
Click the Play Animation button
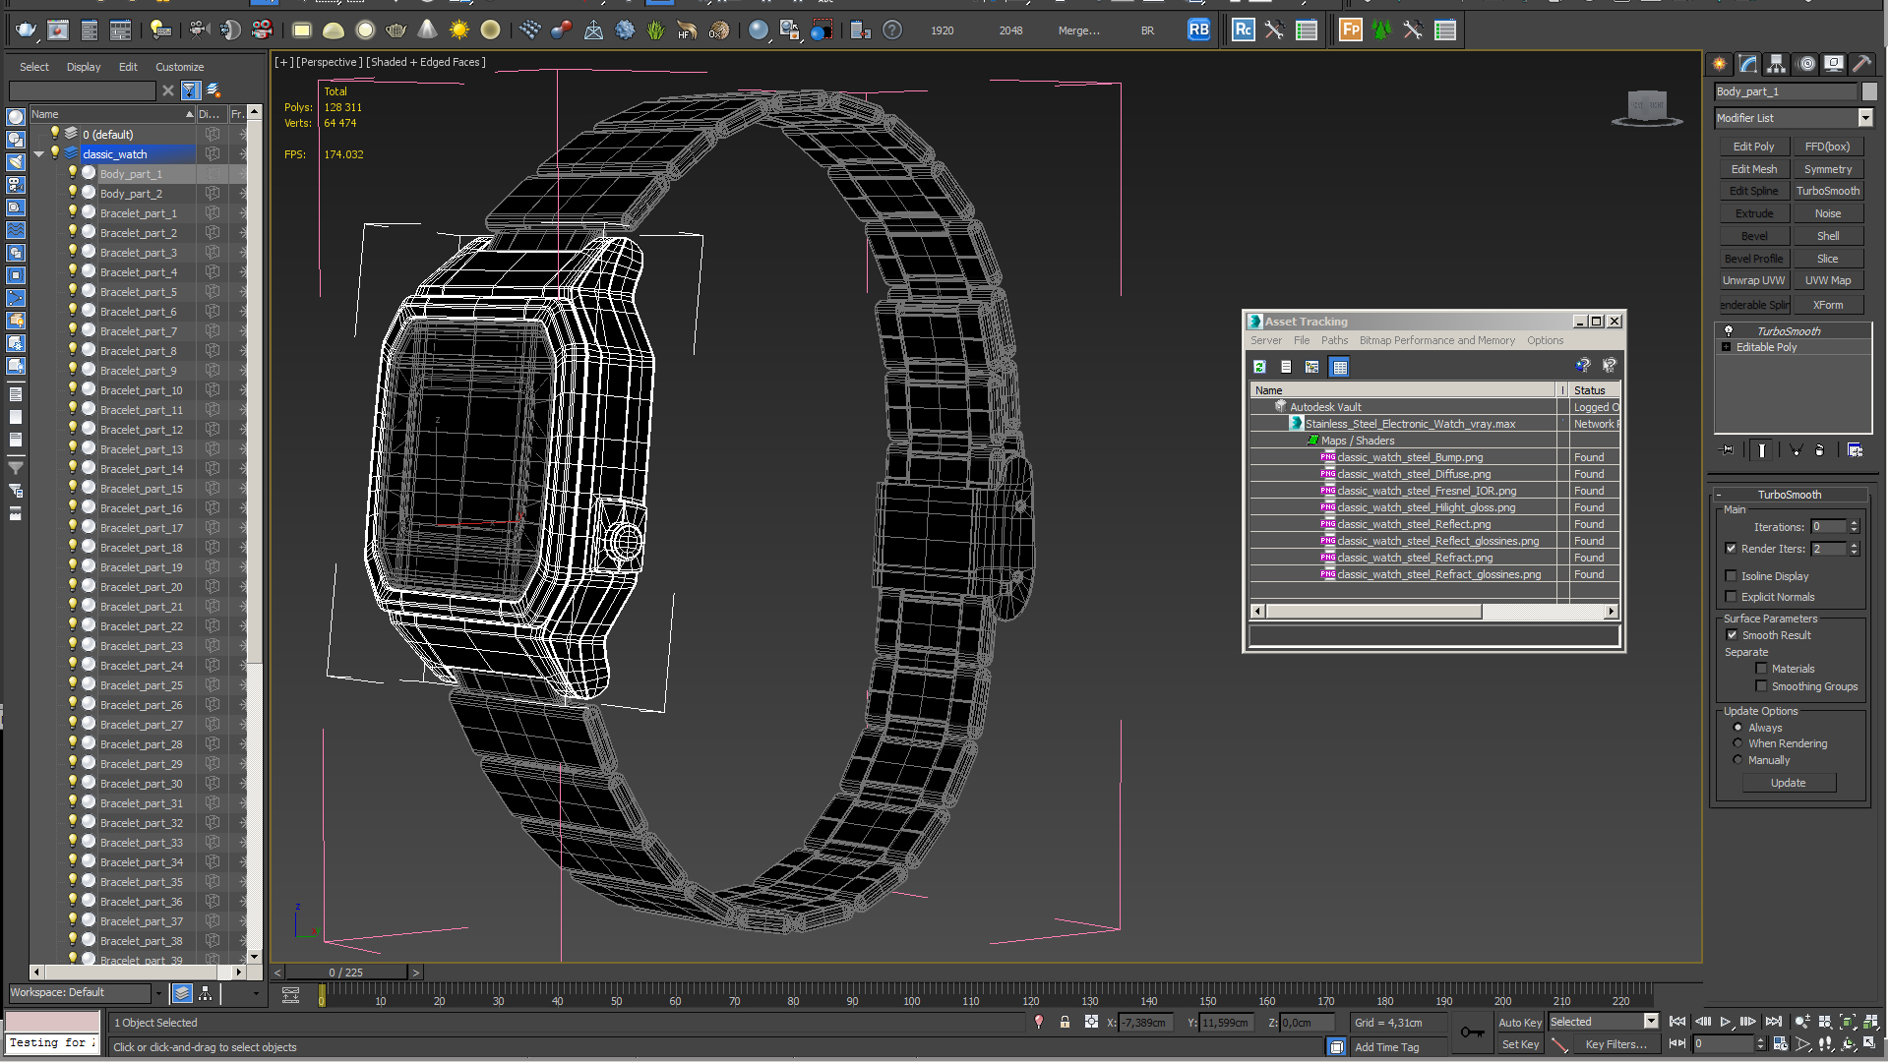(1726, 1022)
